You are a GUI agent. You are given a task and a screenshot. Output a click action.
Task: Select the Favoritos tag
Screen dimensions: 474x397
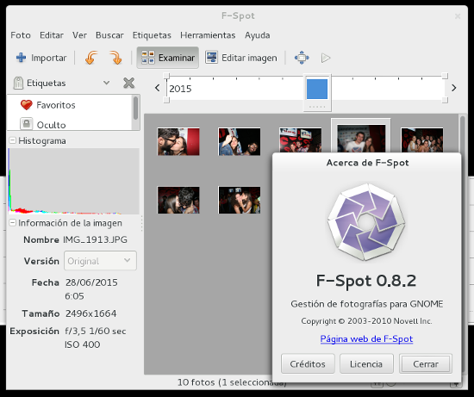(x=56, y=105)
